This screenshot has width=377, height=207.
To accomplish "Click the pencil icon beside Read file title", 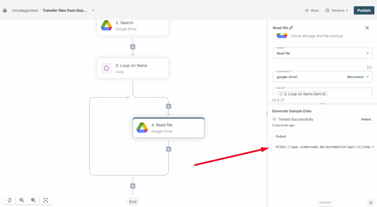I will point(291,28).
